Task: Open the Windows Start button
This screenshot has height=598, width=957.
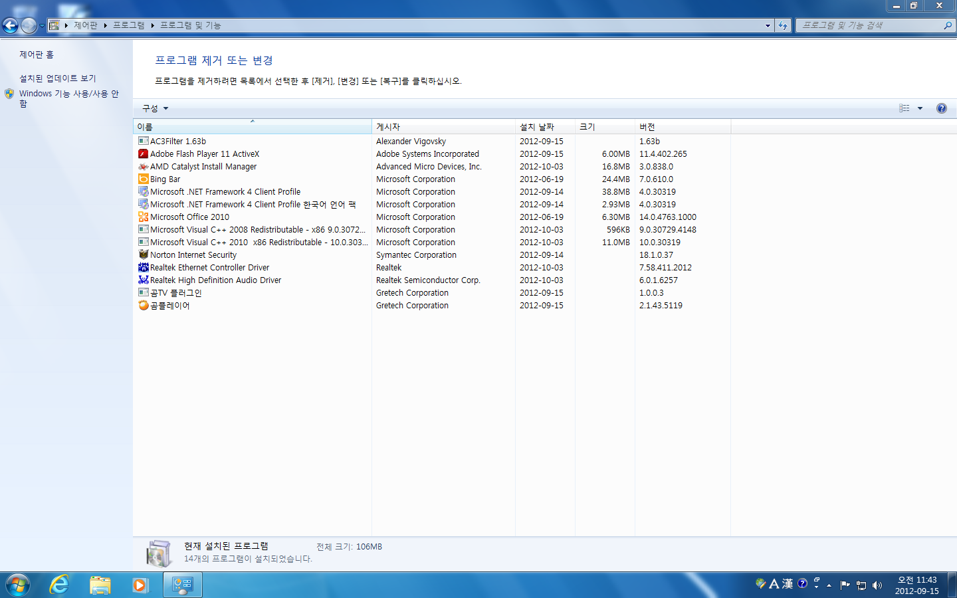Action: (18, 585)
